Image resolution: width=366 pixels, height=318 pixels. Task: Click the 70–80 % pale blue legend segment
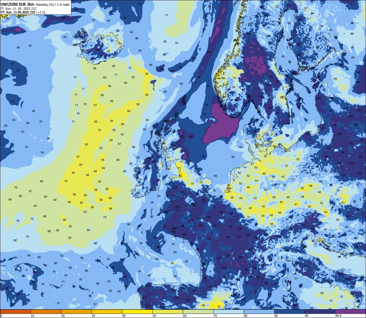(x=228, y=311)
